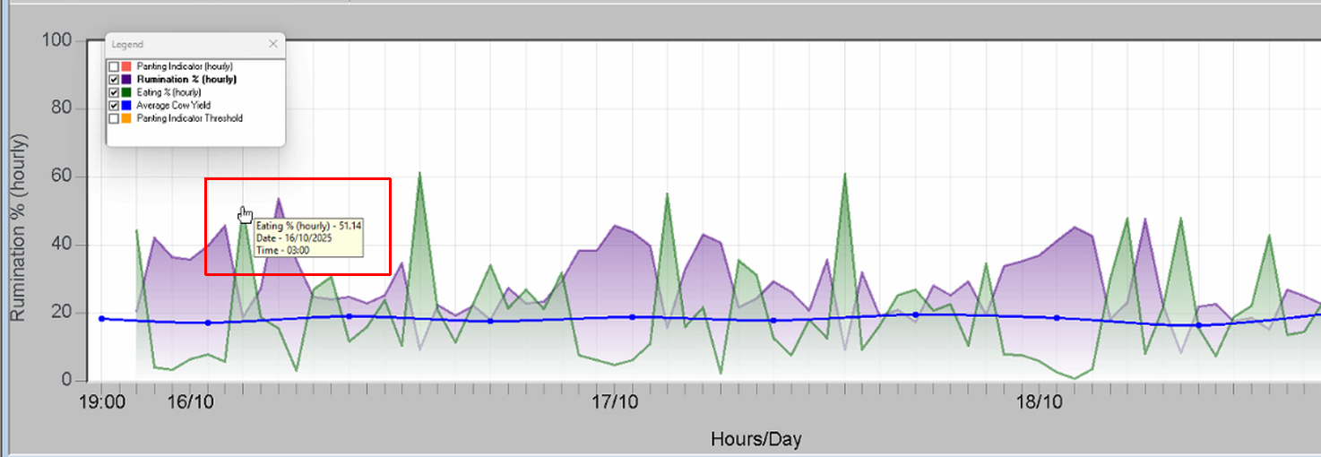The image size is (1321, 457).
Task: Hide the Average Cow Yield series checkbox
Action: tap(114, 106)
